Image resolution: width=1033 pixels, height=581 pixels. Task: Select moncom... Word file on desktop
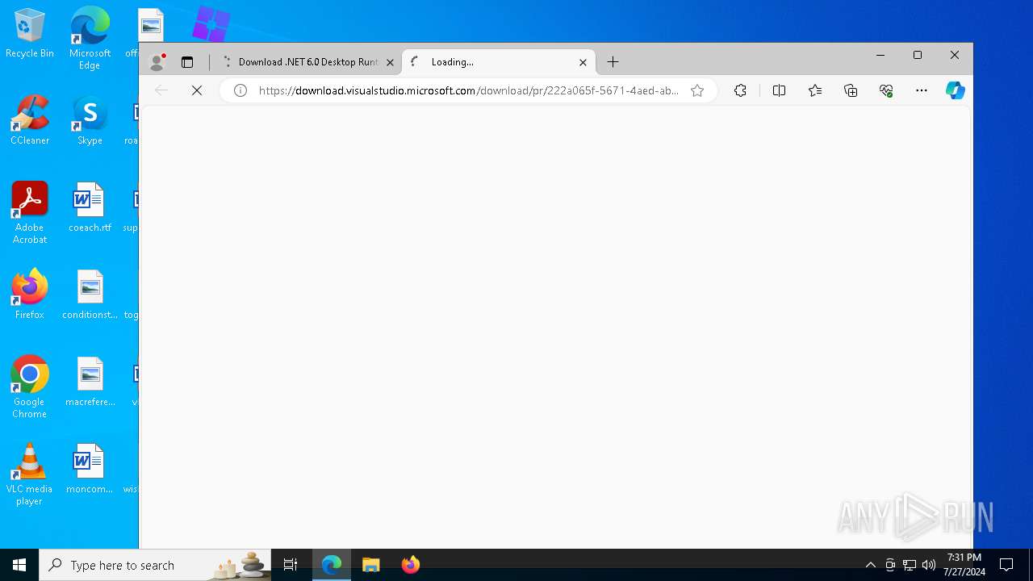(x=90, y=469)
